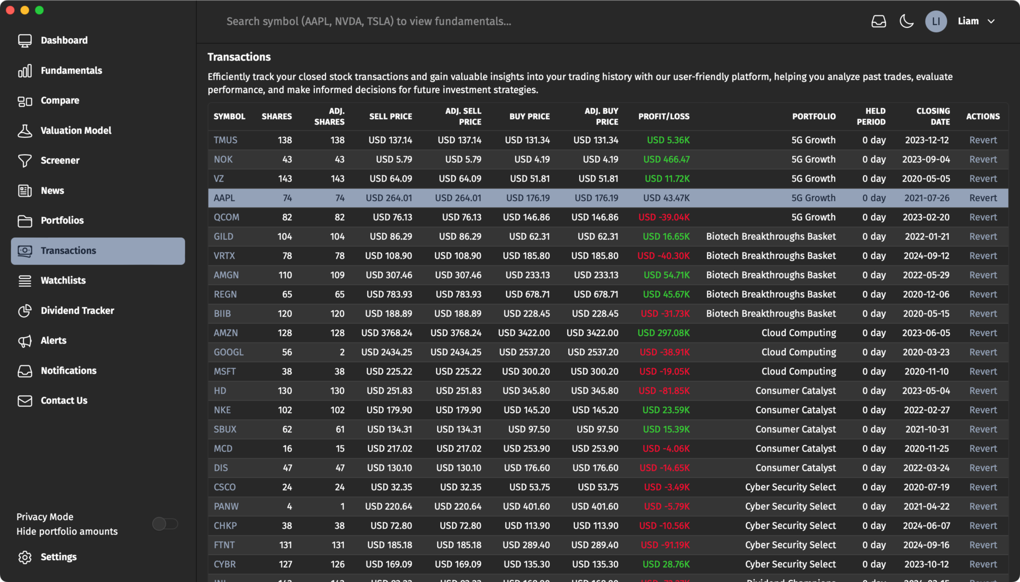Toggle the Privacy Mode switch
This screenshot has height=582, width=1020.
165,524
